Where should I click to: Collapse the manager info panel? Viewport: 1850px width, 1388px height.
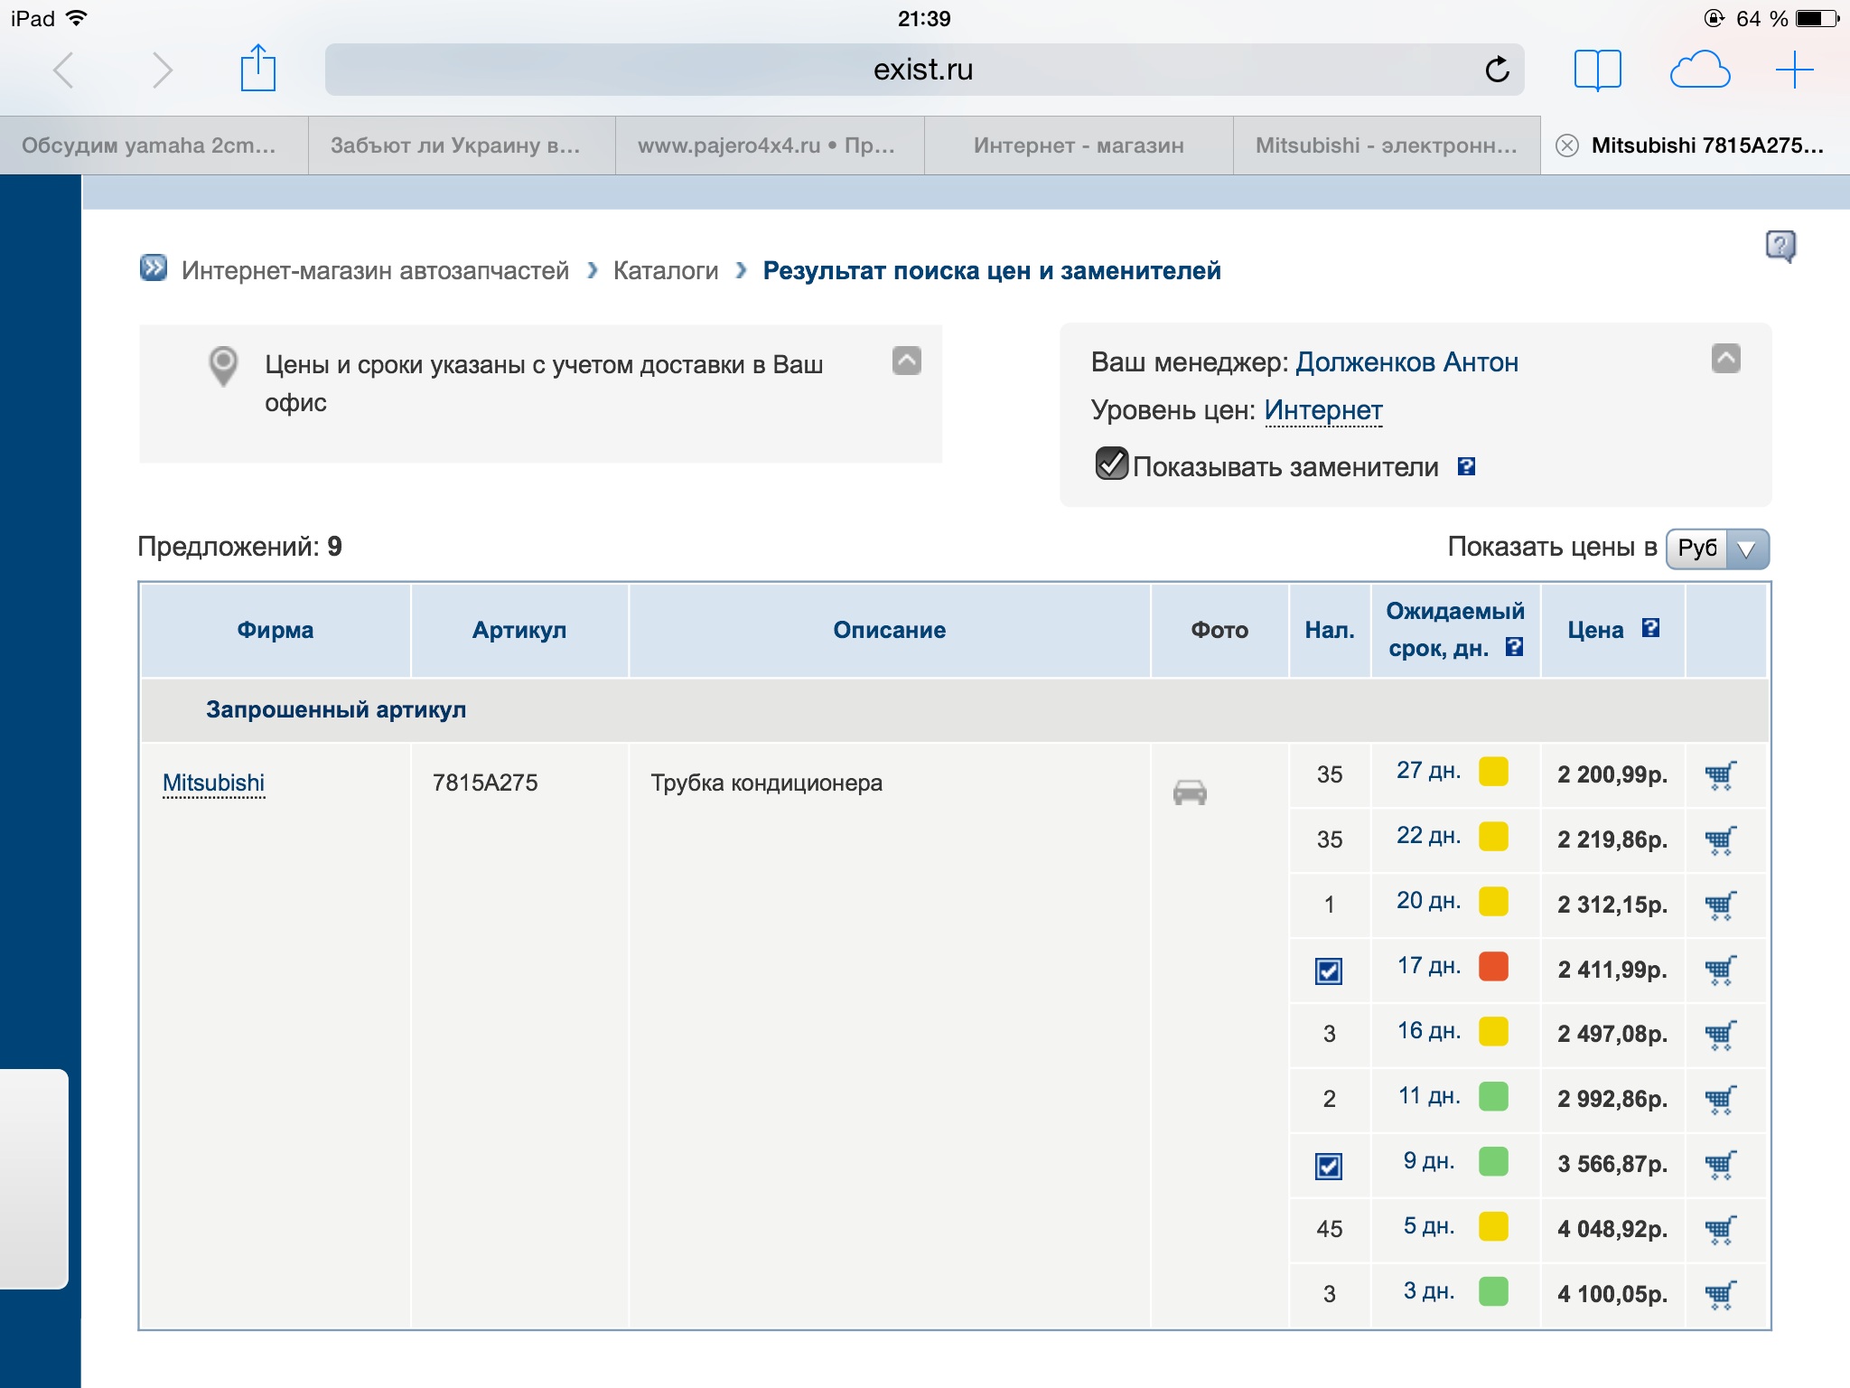click(1725, 359)
